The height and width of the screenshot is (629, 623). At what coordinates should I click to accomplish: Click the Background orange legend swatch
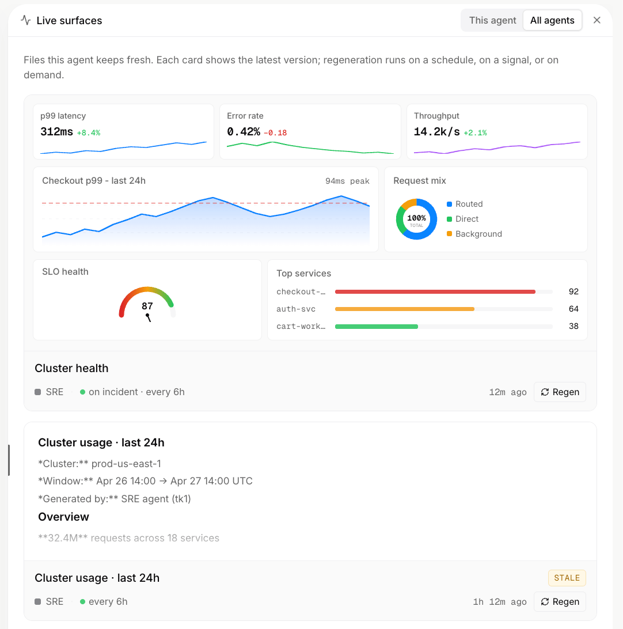coord(450,234)
